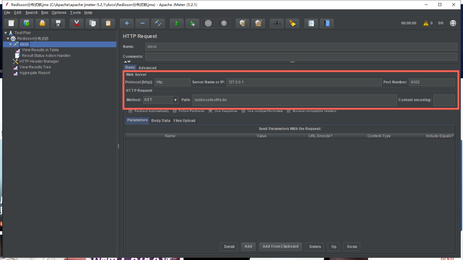Image resolution: width=463 pixels, height=260 pixels.
Task: Click the Path field /address/testRedis
Action: coord(294,100)
